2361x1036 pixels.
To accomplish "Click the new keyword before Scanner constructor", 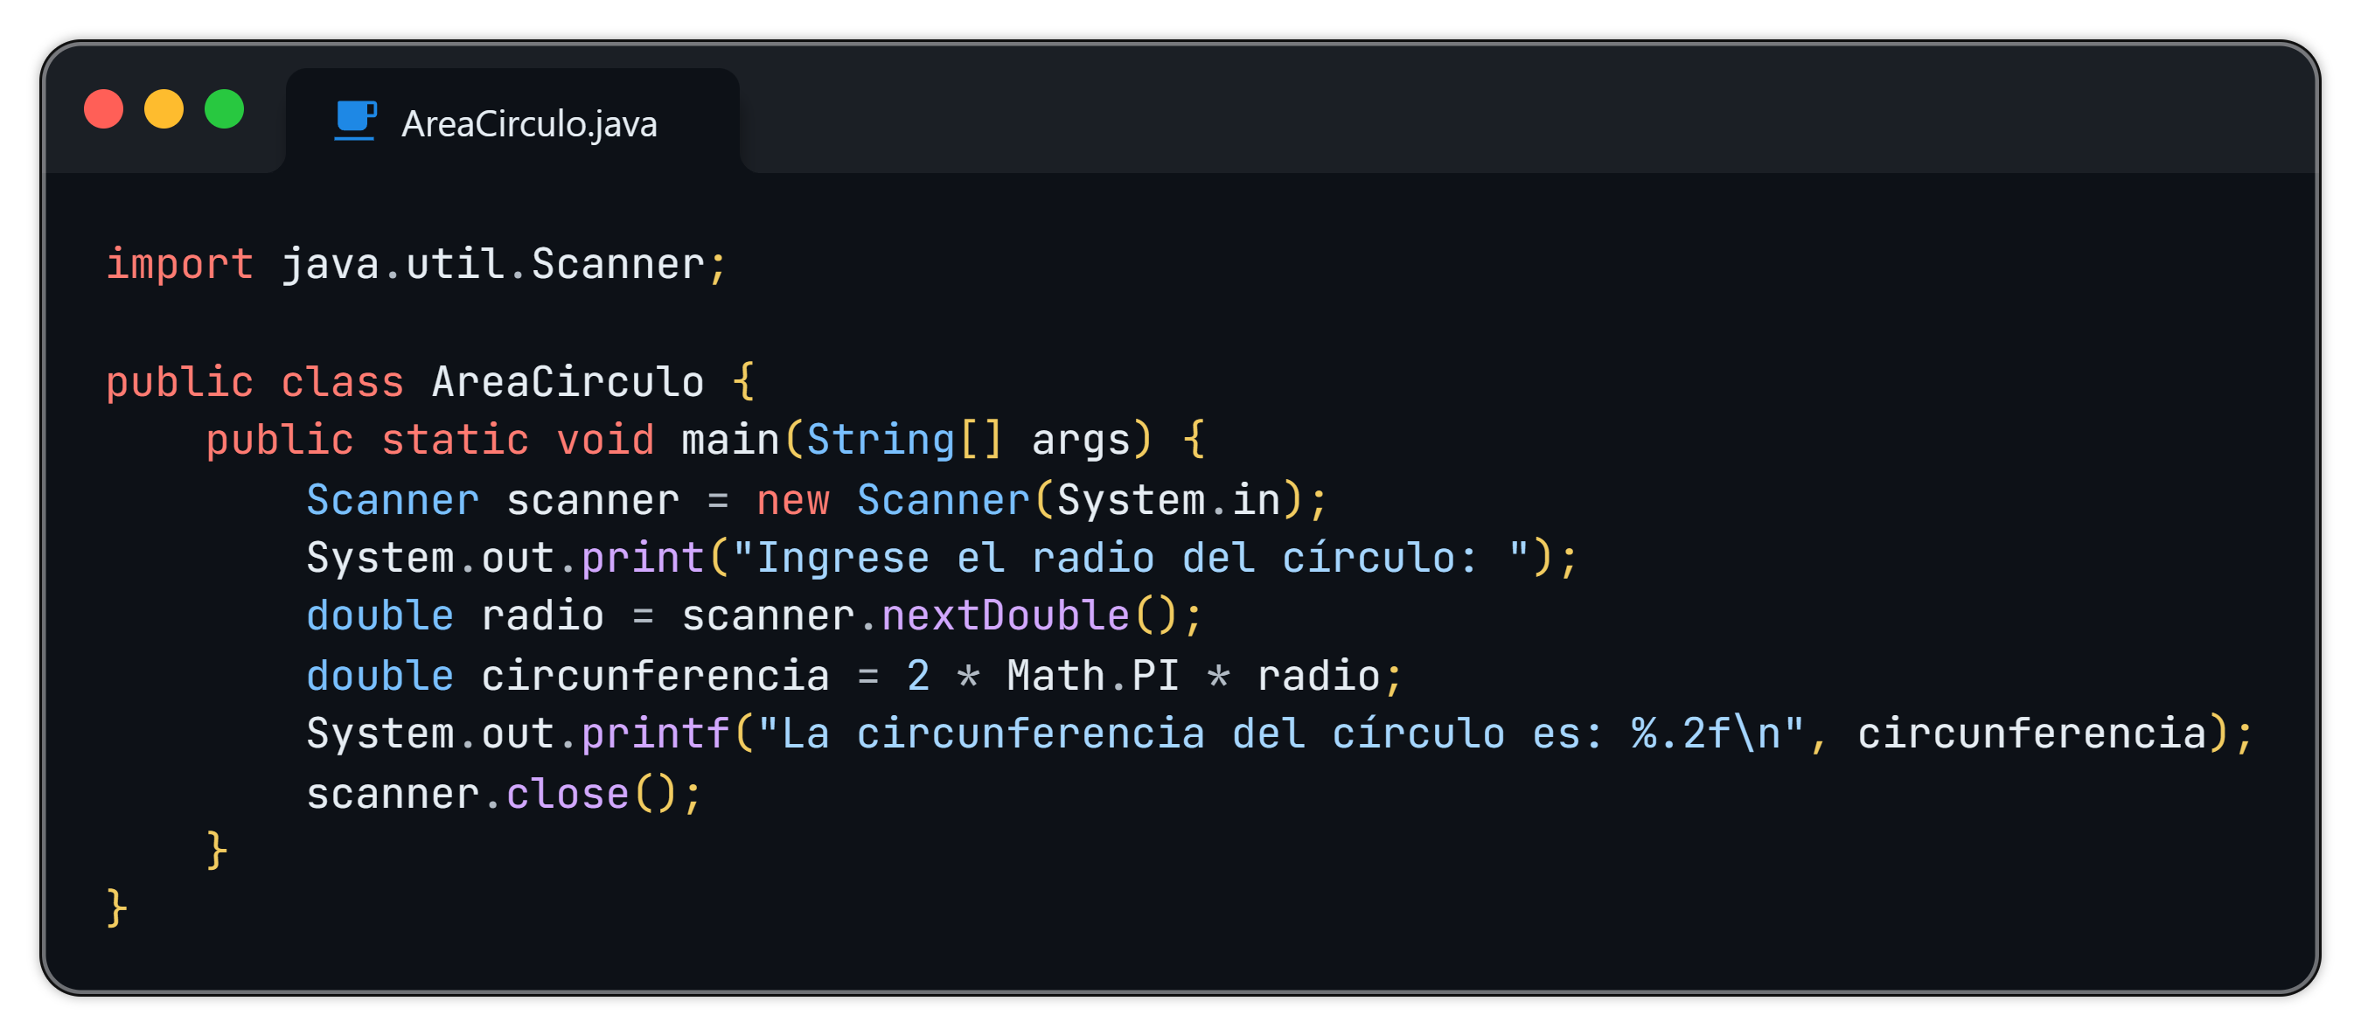I will point(793,500).
